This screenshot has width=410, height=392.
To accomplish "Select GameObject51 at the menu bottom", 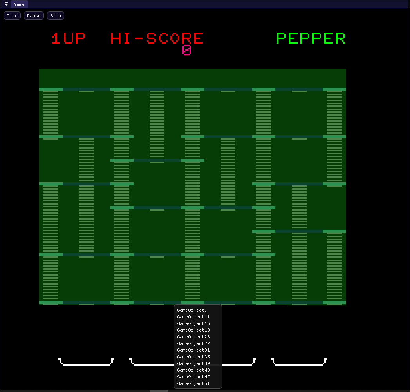I will coord(193,383).
